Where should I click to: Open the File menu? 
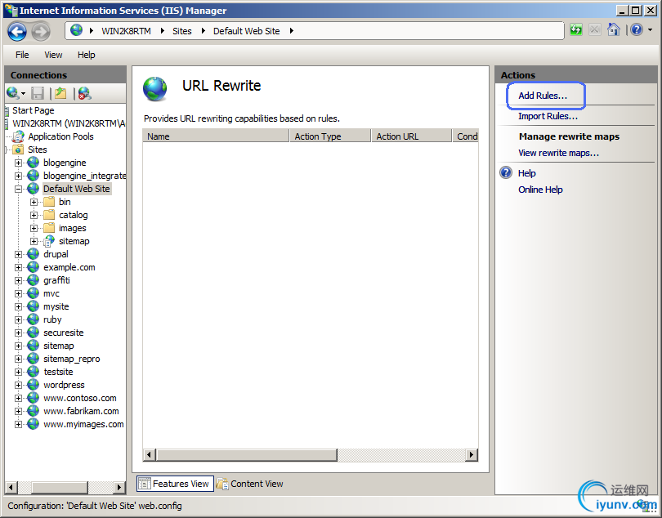(x=22, y=55)
